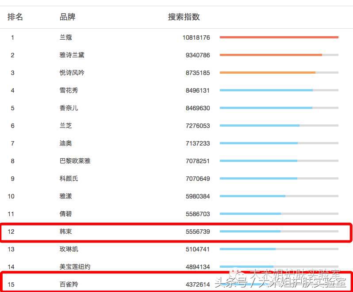Select the brand name 玫琳凯
Image resolution: width=353 pixels, height=292 pixels.
point(69,249)
